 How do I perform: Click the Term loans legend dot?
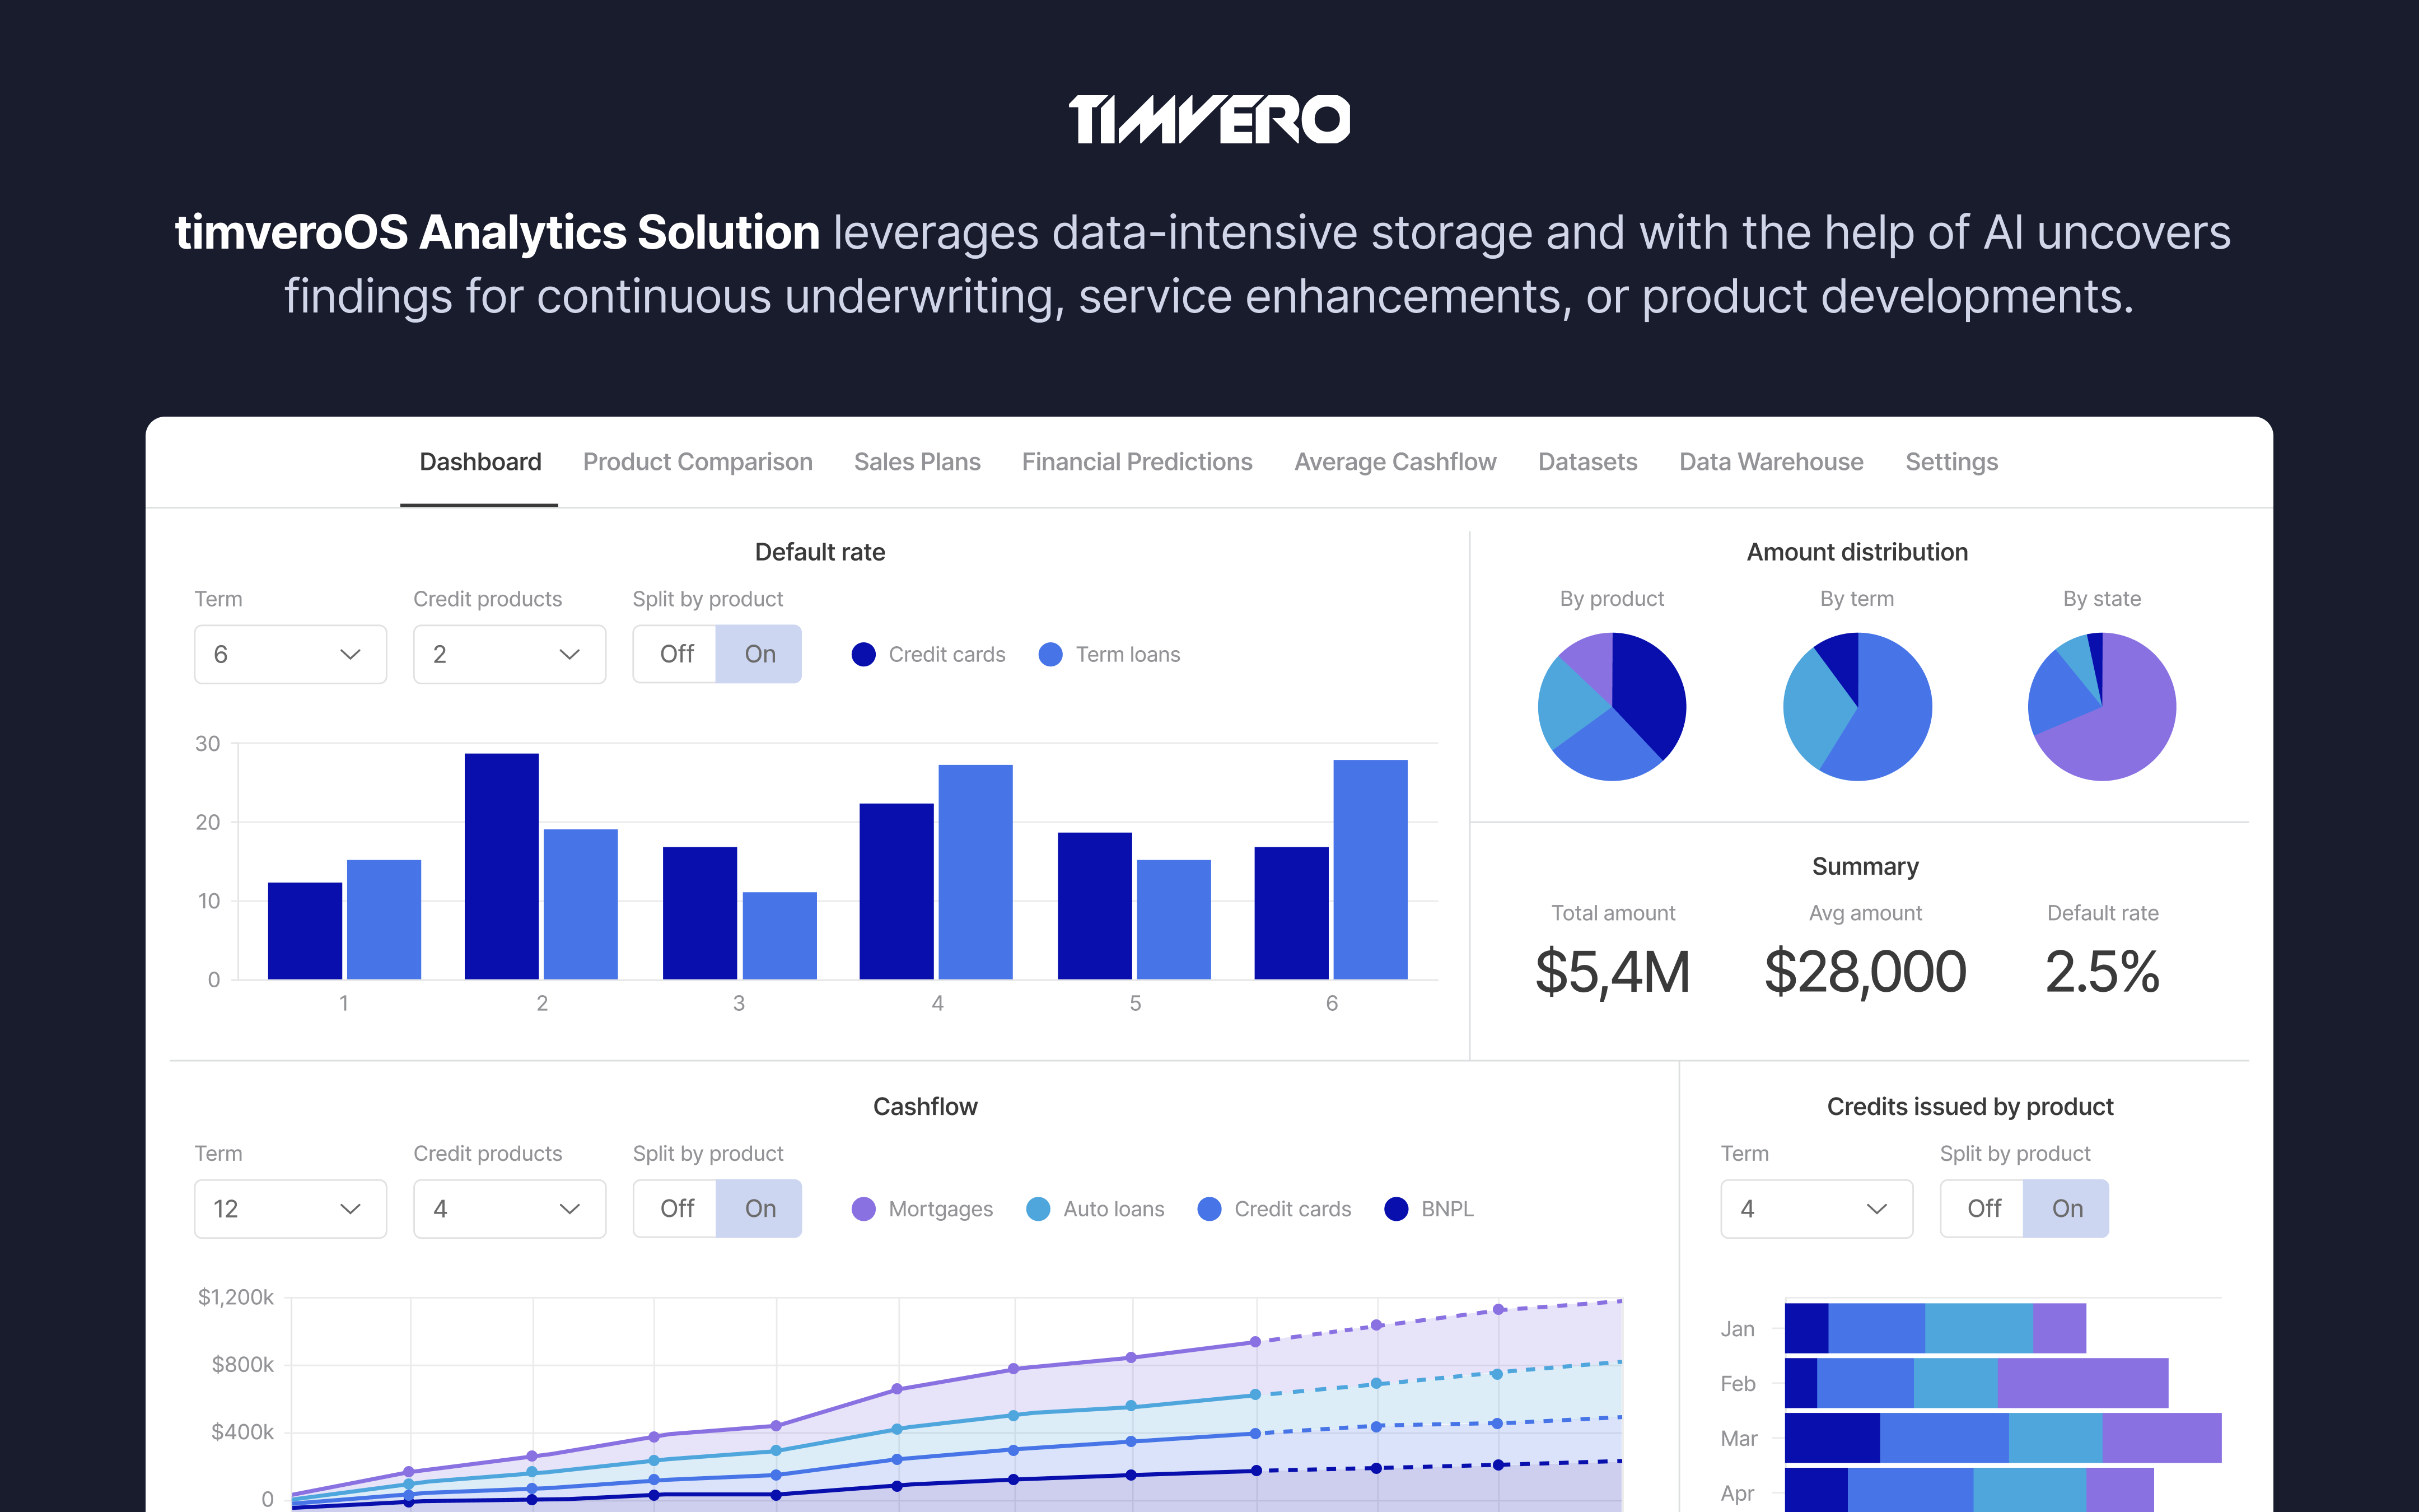pyautogui.click(x=1049, y=654)
